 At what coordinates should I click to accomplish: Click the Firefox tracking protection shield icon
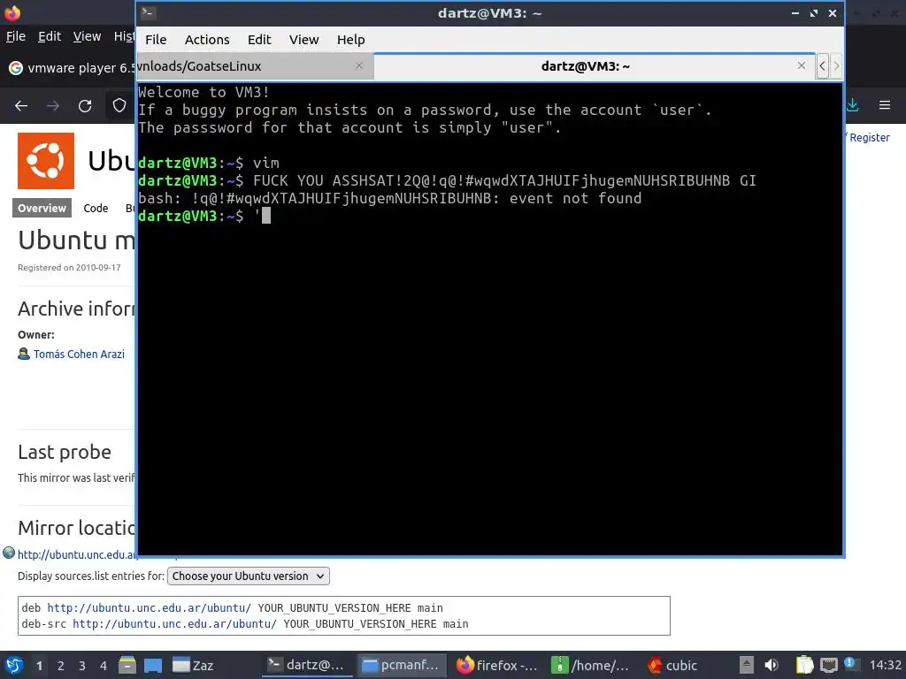point(119,106)
